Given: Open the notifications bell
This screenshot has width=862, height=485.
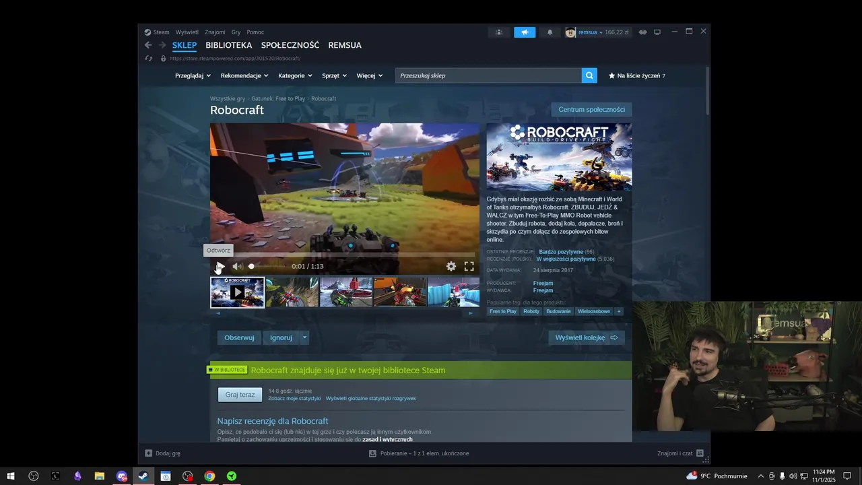Looking at the screenshot, I should click(x=550, y=32).
